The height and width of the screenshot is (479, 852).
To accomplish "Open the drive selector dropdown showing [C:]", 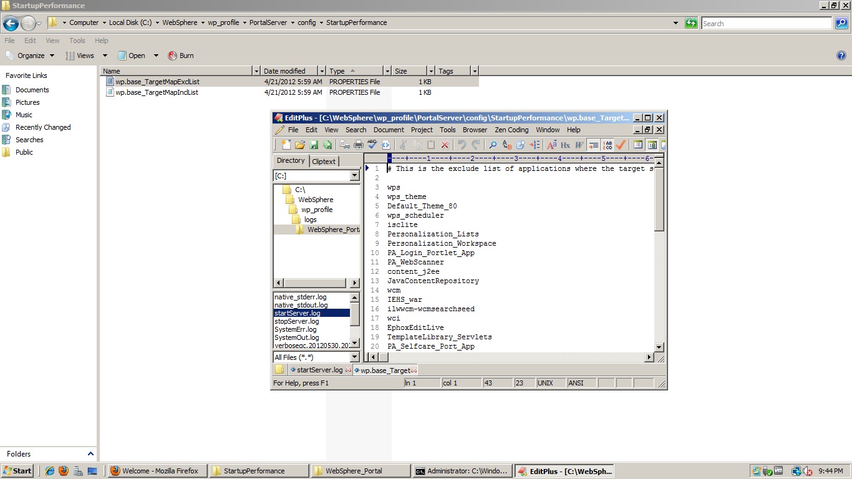I will [355, 175].
